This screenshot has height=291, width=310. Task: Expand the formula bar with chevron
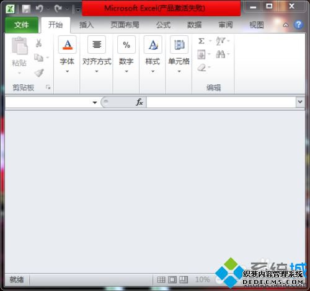[300, 102]
